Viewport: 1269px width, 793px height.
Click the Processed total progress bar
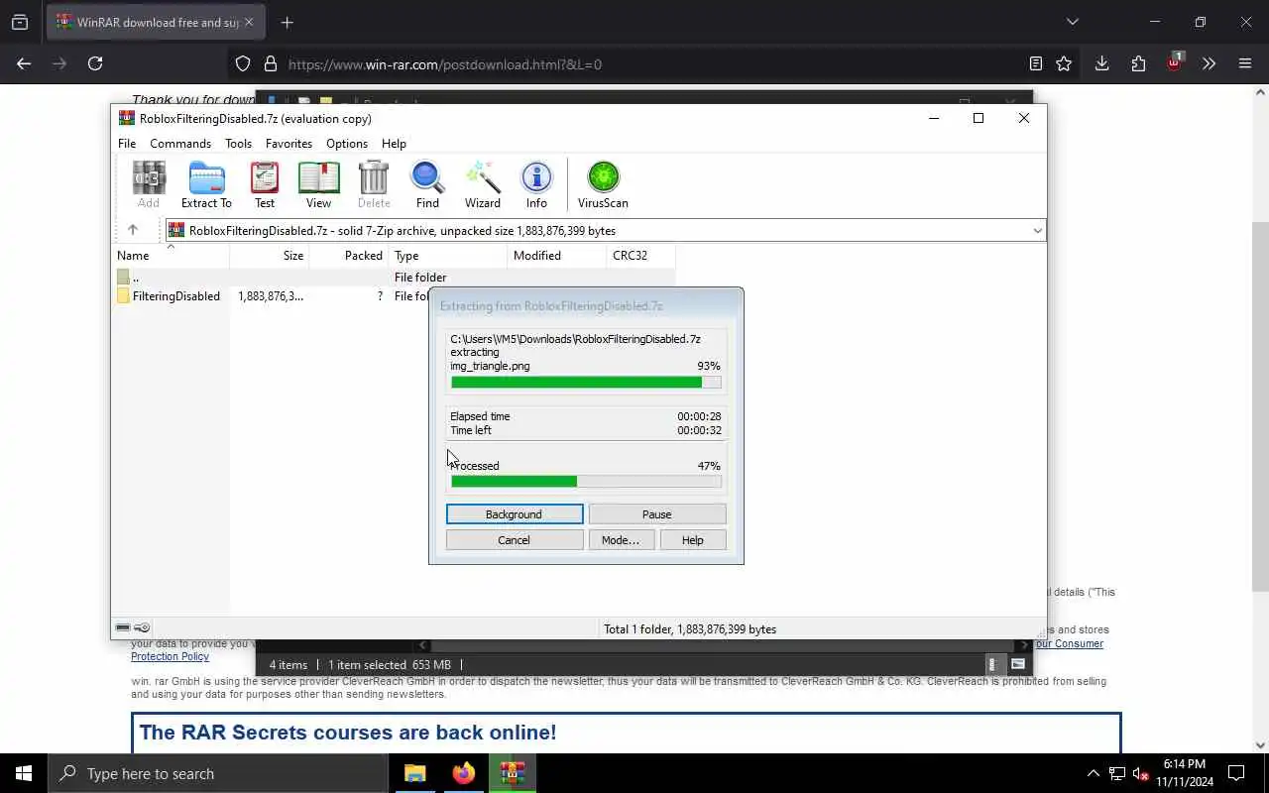tap(586, 482)
